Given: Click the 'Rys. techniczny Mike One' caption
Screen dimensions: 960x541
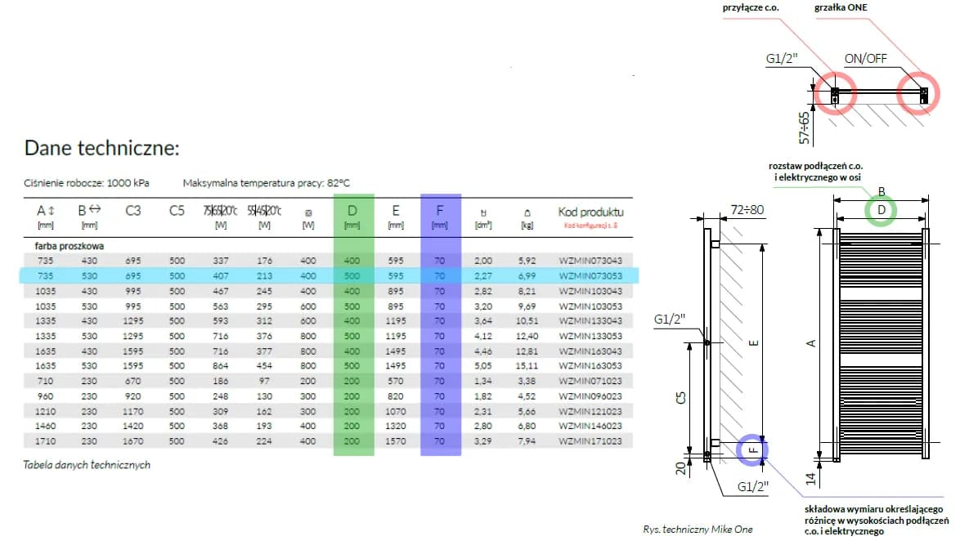Looking at the screenshot, I should pos(698,529).
